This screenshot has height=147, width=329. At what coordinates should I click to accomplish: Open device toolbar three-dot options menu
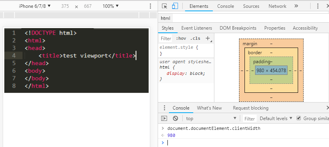click(x=150, y=6)
